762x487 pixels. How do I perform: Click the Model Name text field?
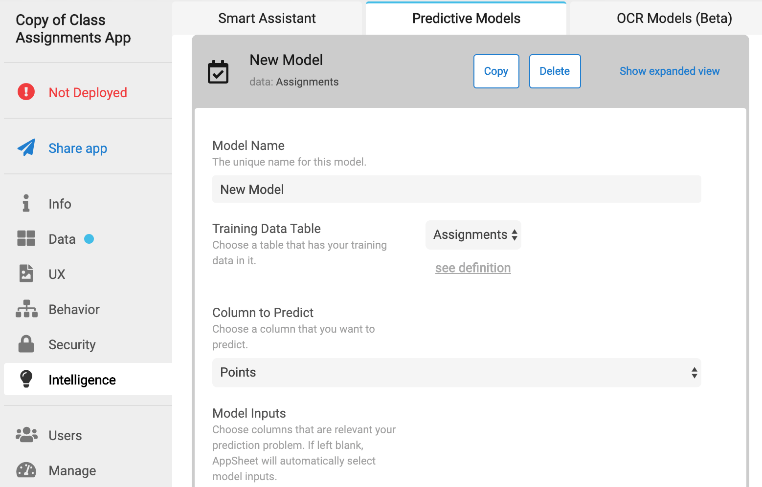click(456, 190)
